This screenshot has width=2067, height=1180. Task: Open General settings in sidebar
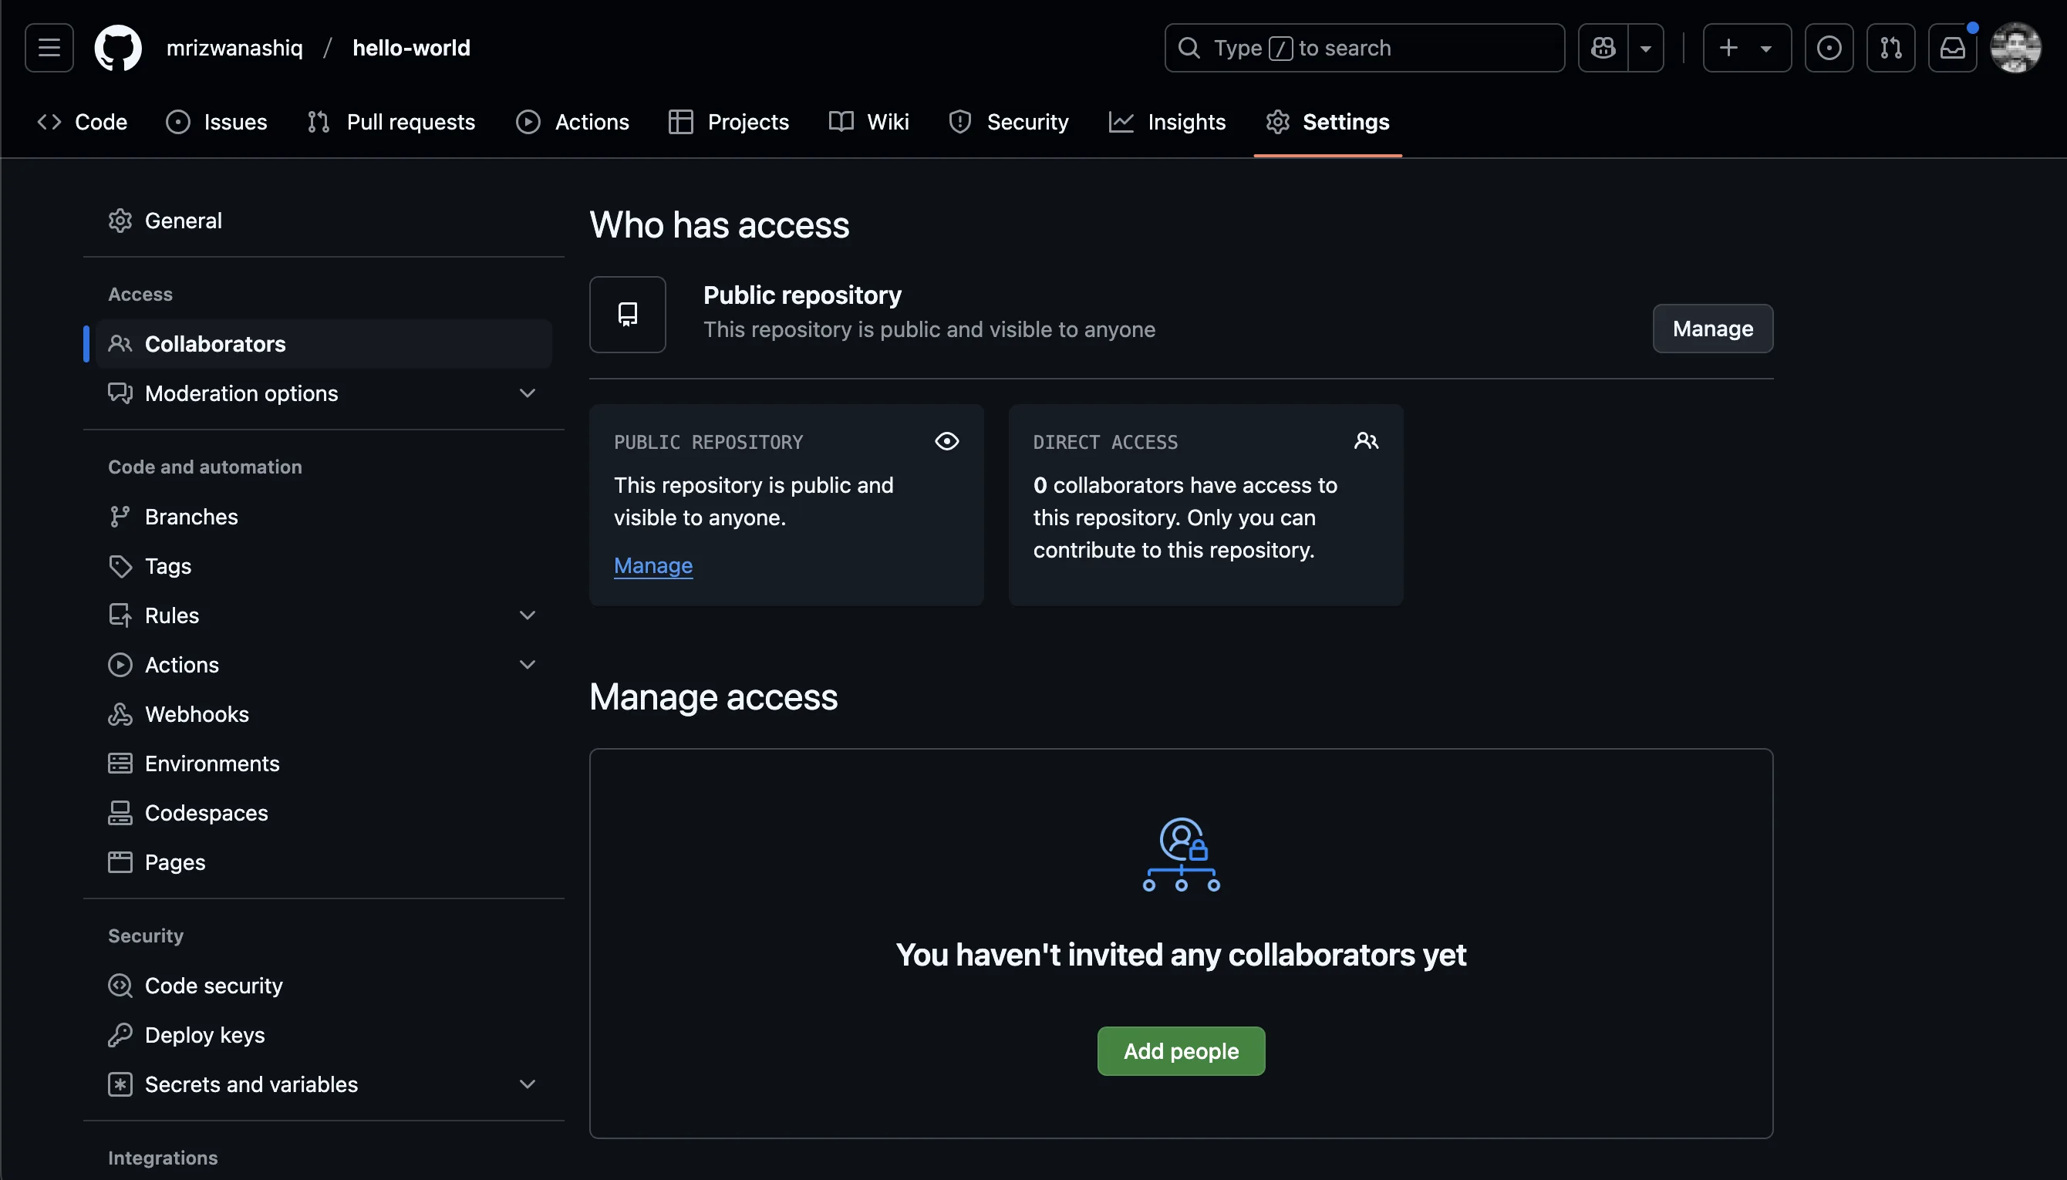click(324, 221)
